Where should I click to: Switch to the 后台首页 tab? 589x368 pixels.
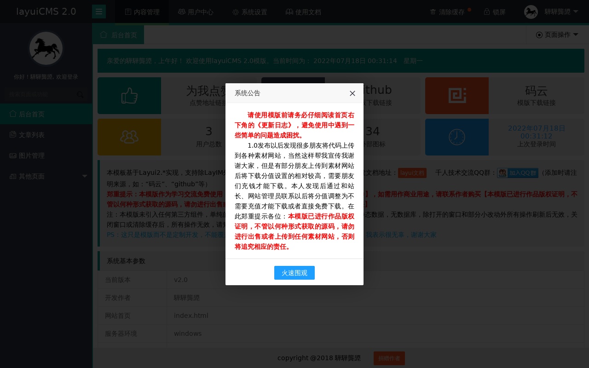[x=118, y=35]
